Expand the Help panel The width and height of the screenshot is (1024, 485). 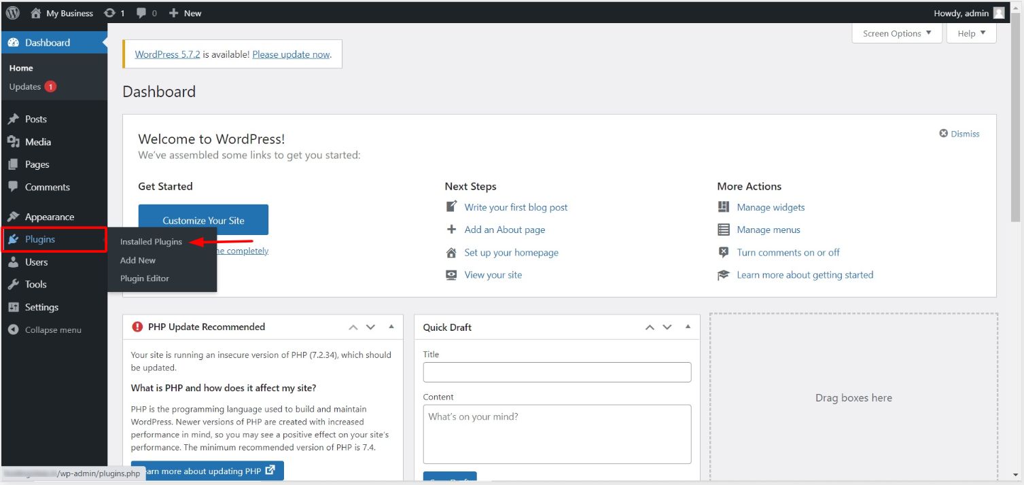pos(972,33)
